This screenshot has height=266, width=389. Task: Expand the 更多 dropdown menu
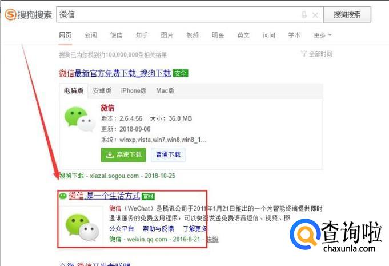(x=323, y=35)
